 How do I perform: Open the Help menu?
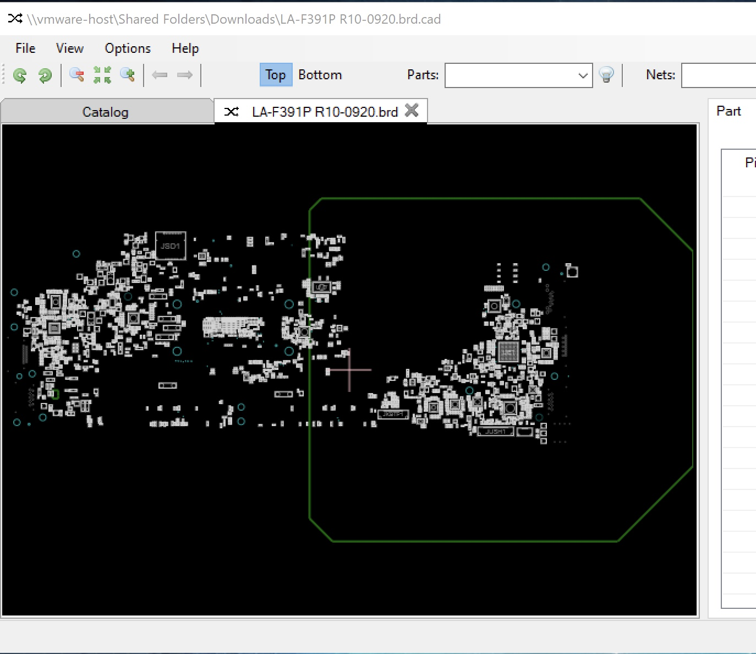(185, 48)
